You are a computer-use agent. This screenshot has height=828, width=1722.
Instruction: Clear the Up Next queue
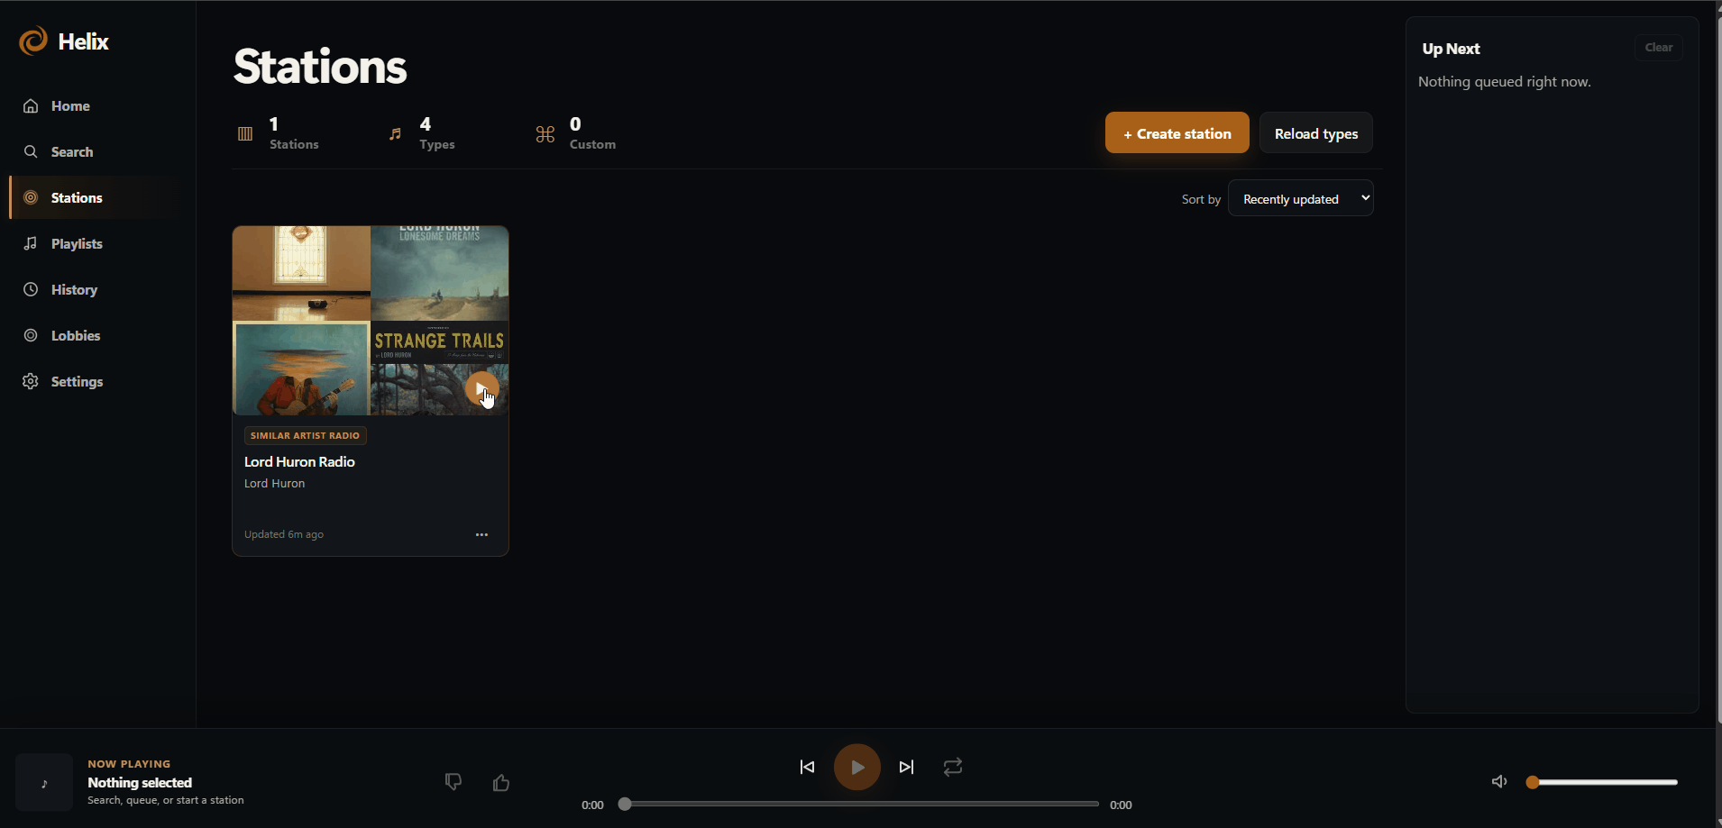[x=1658, y=48]
